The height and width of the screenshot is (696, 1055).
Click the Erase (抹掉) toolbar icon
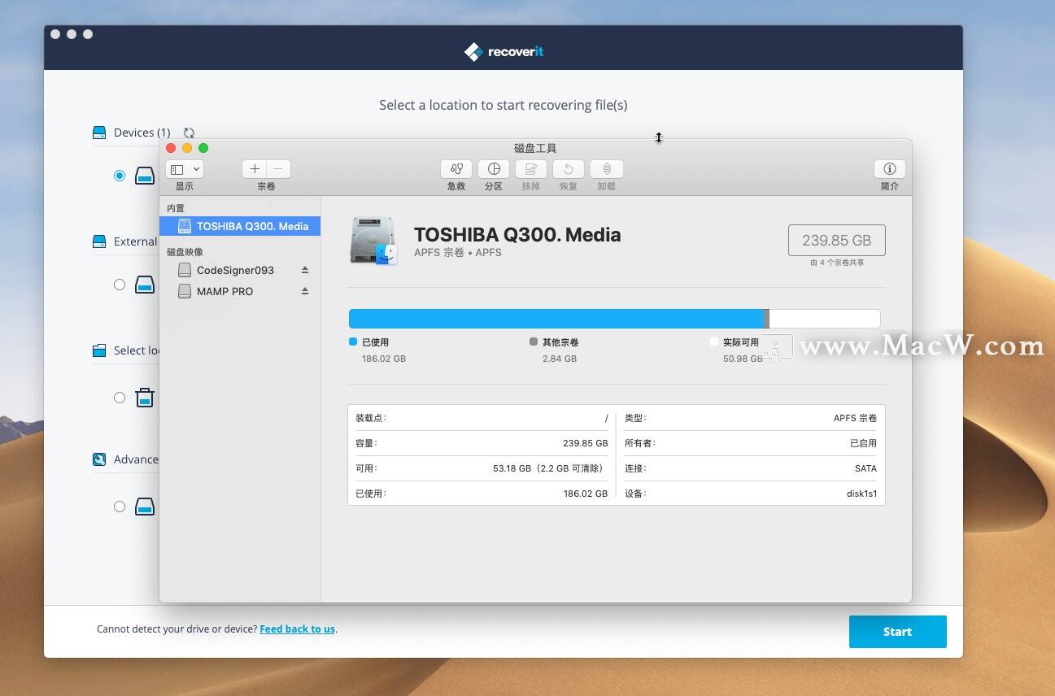(531, 169)
